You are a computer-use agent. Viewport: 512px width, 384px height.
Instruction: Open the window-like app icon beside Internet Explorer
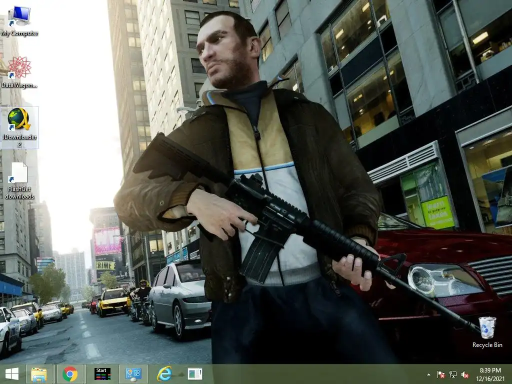pyautogui.click(x=195, y=374)
